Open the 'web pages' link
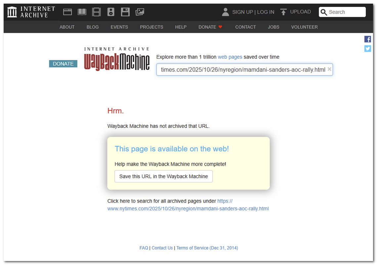Screen dimensions: 377x265 230,57
